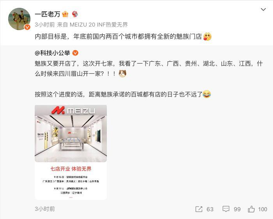Click the 3小时前 timestamp below the image
Image resolution: width=273 pixels, height=219 pixels.
[x=45, y=209]
